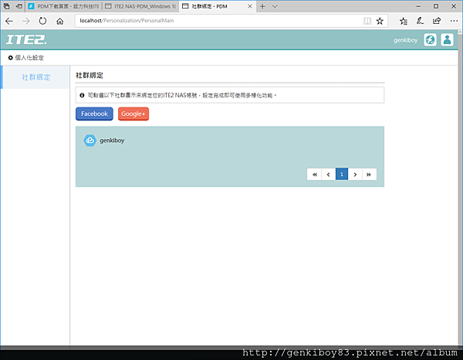Screen dimensions: 463x360
Task: Open the globe language icon in header
Action: [x=431, y=39]
